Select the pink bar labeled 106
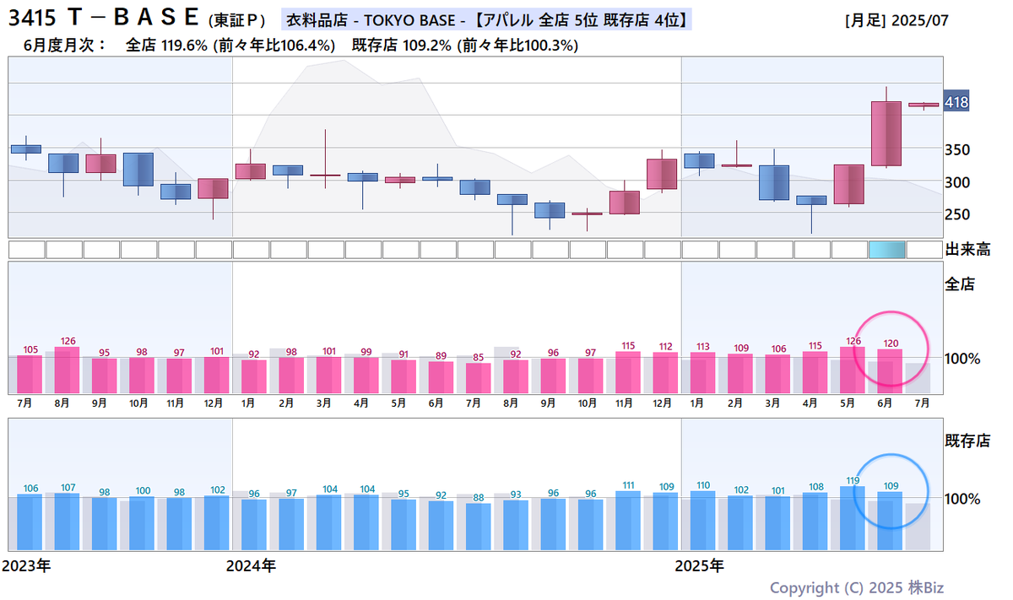 pos(777,374)
